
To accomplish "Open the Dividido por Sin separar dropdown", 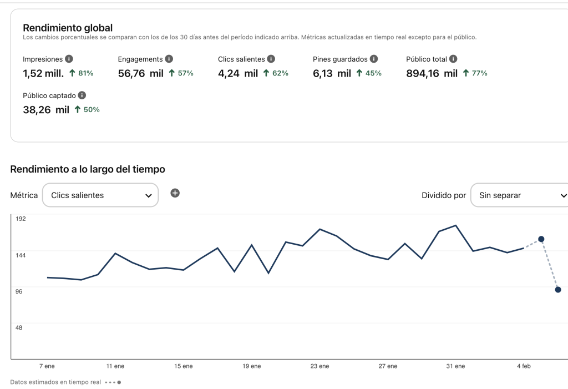I will pos(519,195).
